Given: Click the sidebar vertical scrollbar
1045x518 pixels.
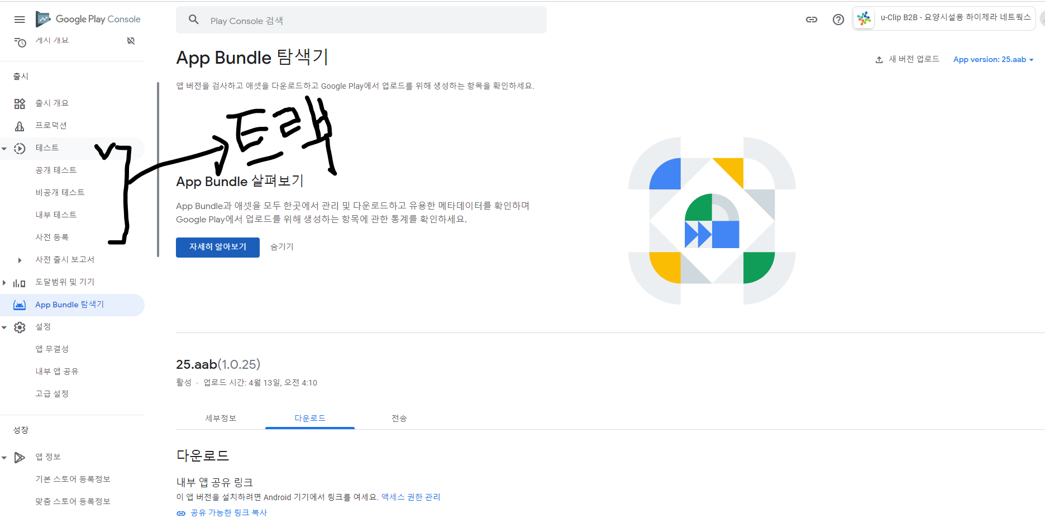Looking at the screenshot, I should pyautogui.click(x=158, y=169).
